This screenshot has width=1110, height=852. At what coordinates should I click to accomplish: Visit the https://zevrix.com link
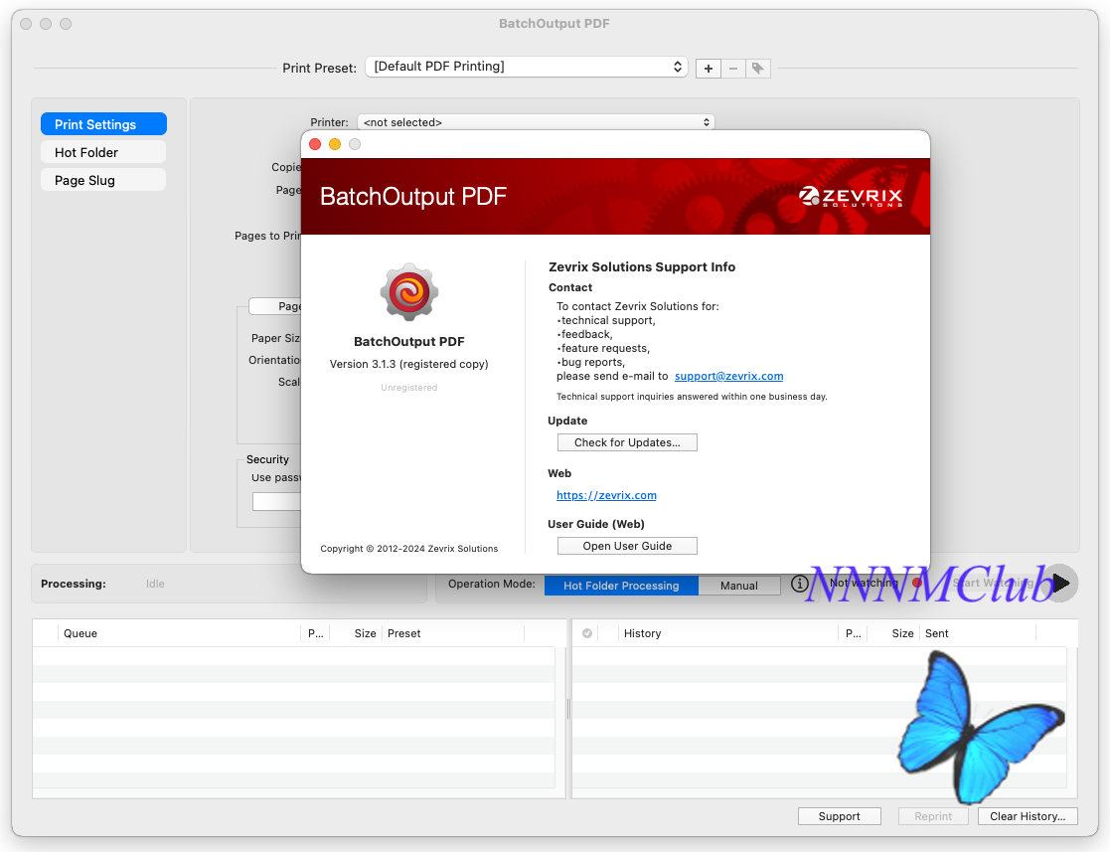(606, 495)
